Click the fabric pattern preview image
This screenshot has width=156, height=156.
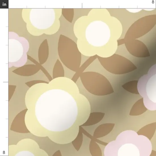82,82
